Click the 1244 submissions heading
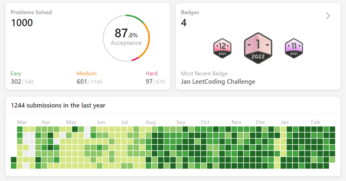The image size is (346, 181). coord(58,105)
